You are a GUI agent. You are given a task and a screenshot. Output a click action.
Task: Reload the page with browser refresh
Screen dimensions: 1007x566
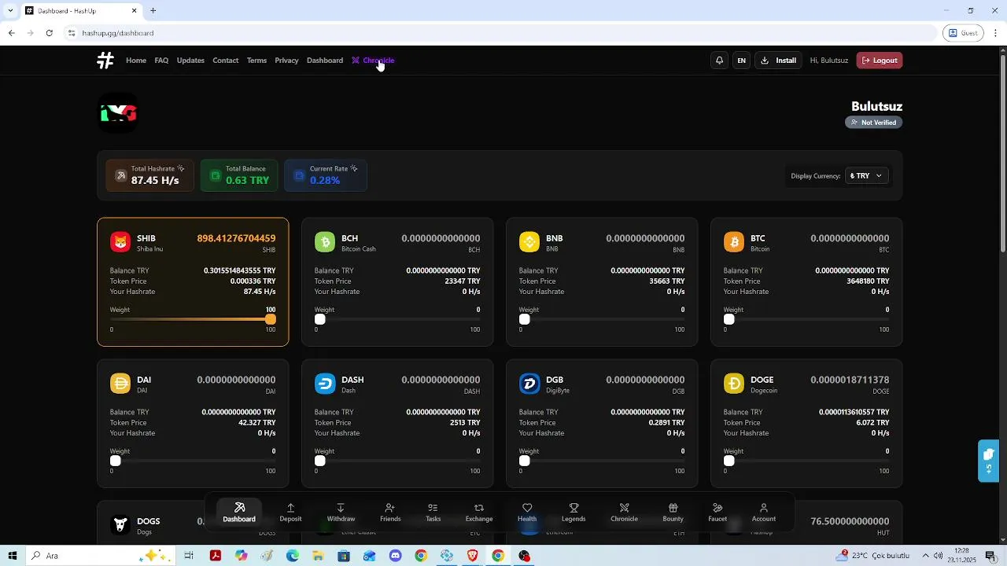[x=49, y=33]
